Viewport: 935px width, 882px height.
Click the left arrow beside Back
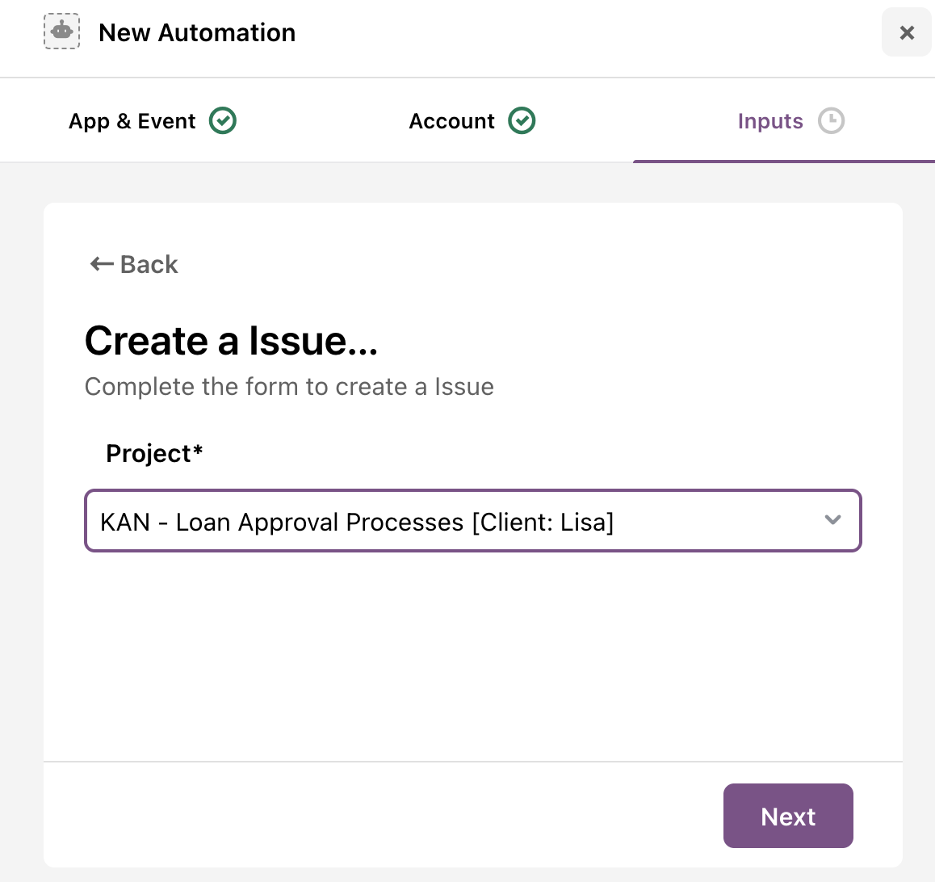point(101,264)
